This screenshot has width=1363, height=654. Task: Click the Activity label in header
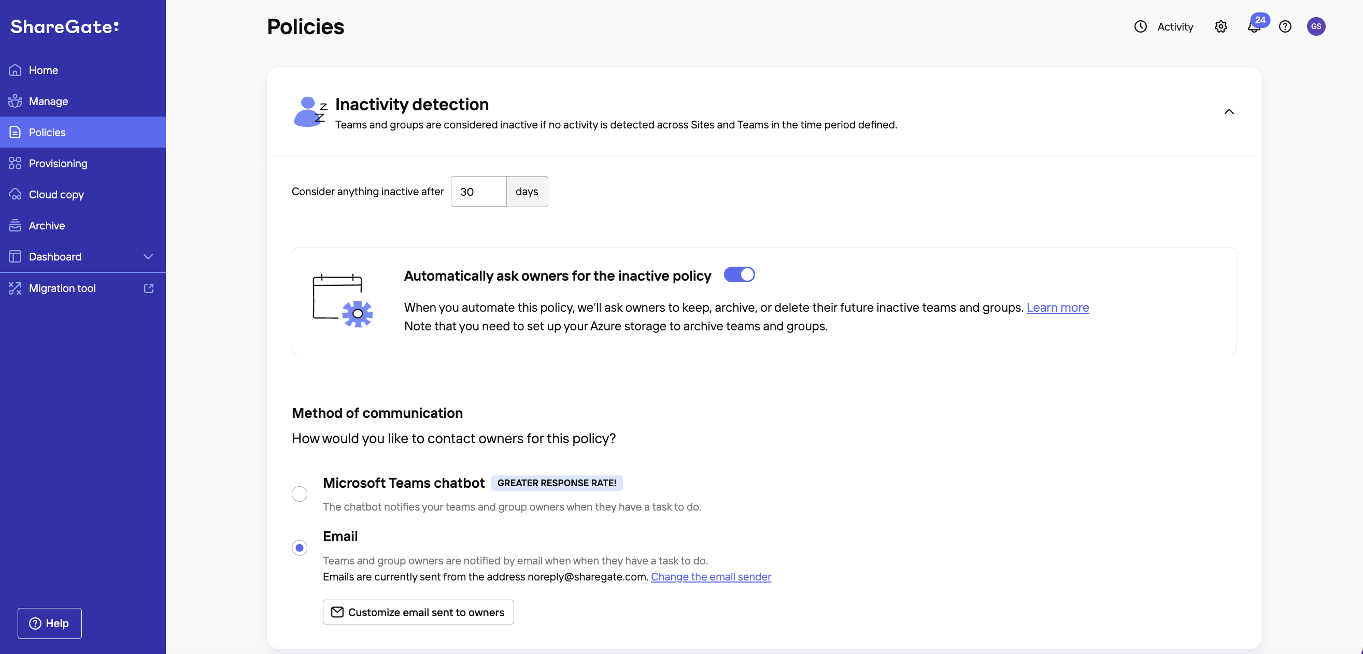click(1175, 26)
